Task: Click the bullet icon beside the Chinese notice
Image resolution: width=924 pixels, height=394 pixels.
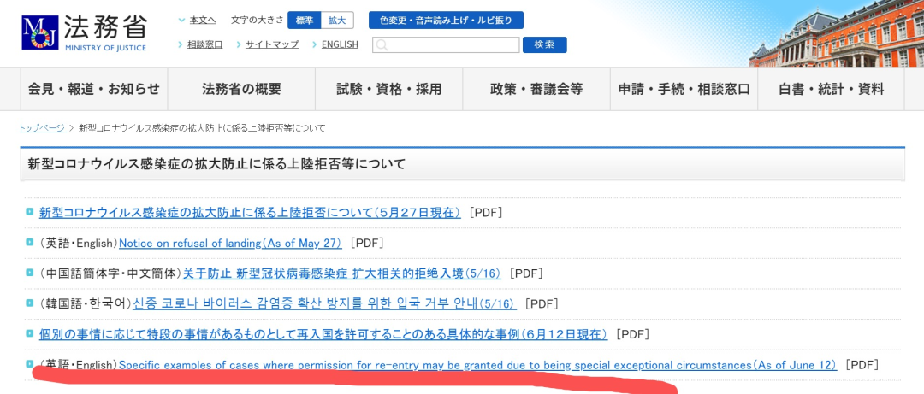Action: tap(30, 273)
